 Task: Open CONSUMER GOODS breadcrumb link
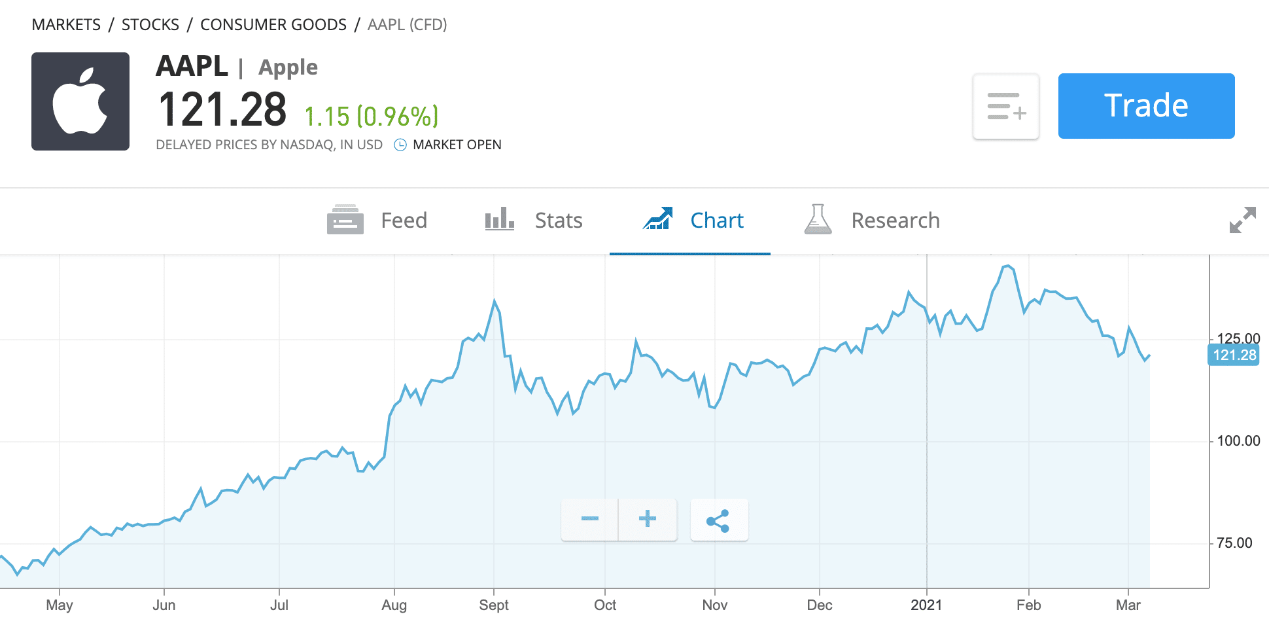(x=273, y=25)
